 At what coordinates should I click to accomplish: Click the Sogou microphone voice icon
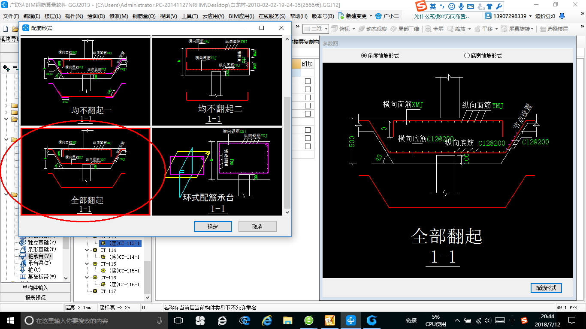(x=461, y=6)
